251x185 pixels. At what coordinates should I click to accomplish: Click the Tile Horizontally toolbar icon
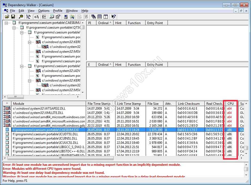click(x=99, y=17)
